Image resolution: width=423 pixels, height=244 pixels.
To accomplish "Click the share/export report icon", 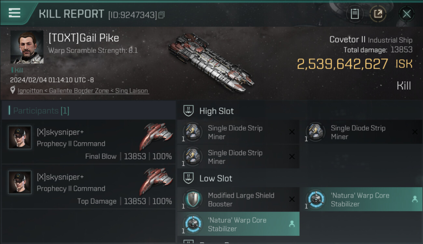I will (x=378, y=14).
